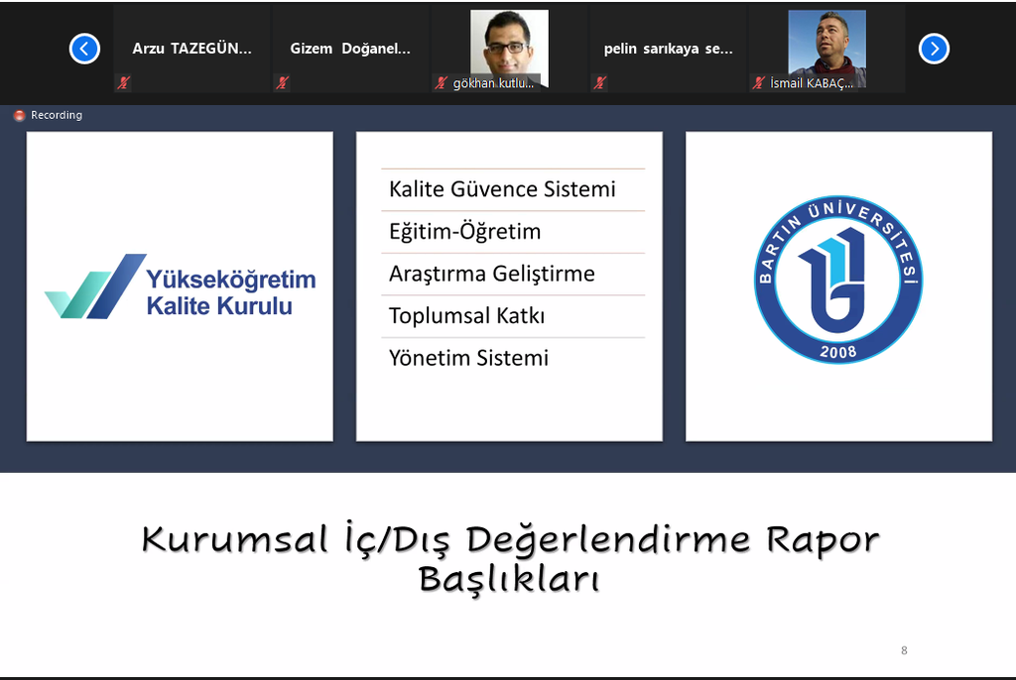Click muted mic icon beside İsmail KABAÇ name
The height and width of the screenshot is (680, 1016).
(759, 83)
